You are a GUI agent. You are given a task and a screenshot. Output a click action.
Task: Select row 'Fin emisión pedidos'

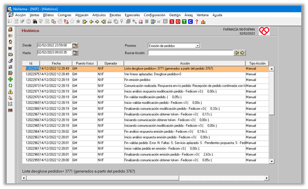point(145,80)
